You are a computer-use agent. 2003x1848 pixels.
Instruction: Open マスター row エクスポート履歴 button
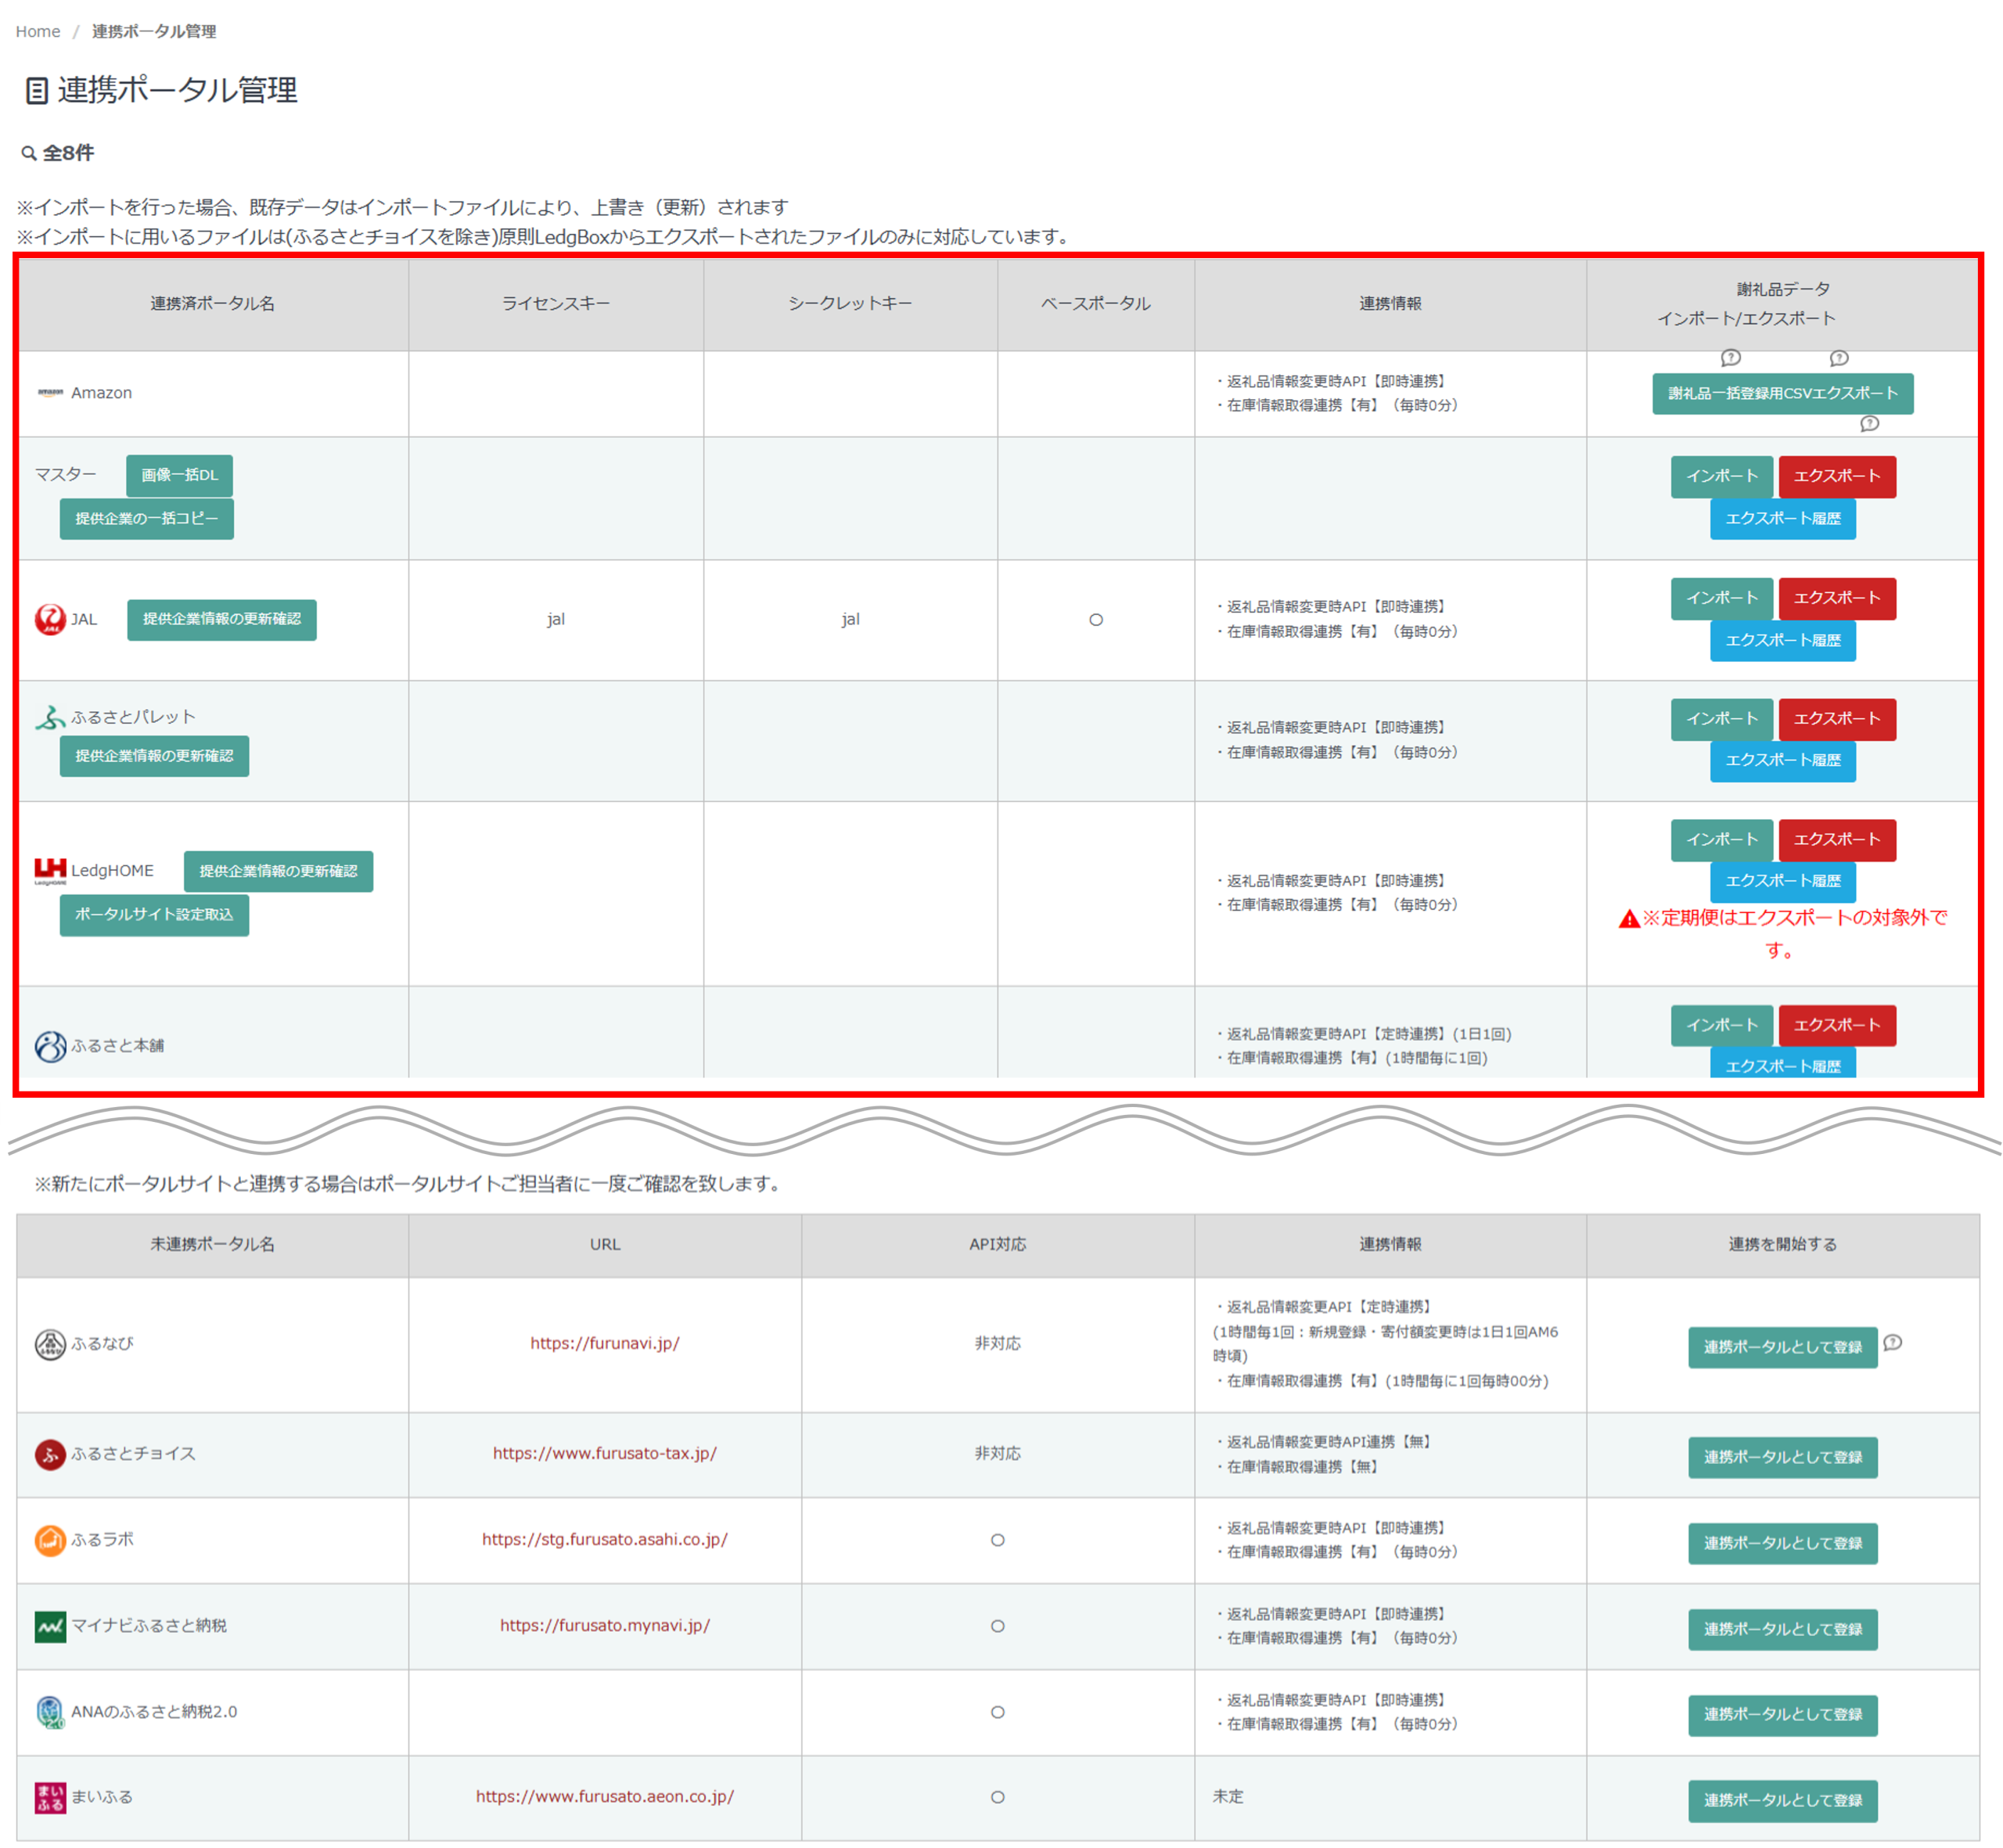1782,518
